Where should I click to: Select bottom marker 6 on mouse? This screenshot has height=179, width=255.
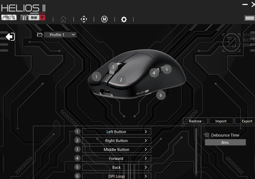[x=161, y=95]
